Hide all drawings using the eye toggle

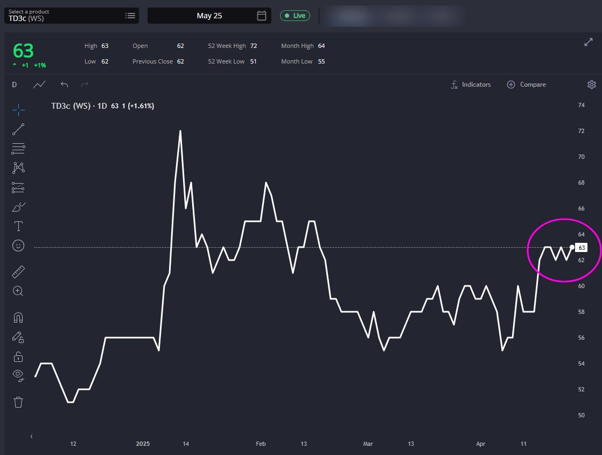[x=18, y=375]
